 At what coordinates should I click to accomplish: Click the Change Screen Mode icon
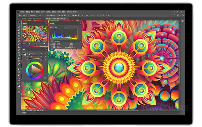(x=19, y=92)
